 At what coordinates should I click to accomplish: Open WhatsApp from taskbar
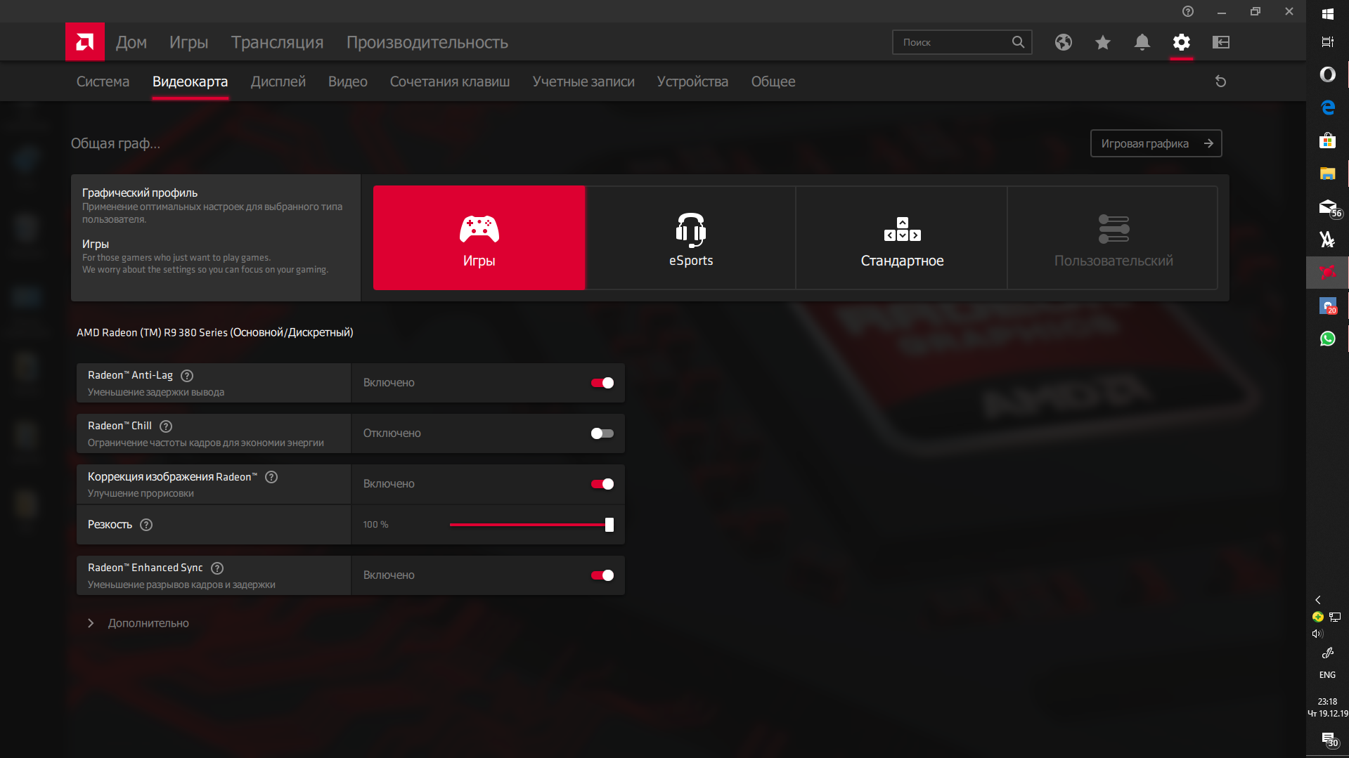pos(1327,339)
